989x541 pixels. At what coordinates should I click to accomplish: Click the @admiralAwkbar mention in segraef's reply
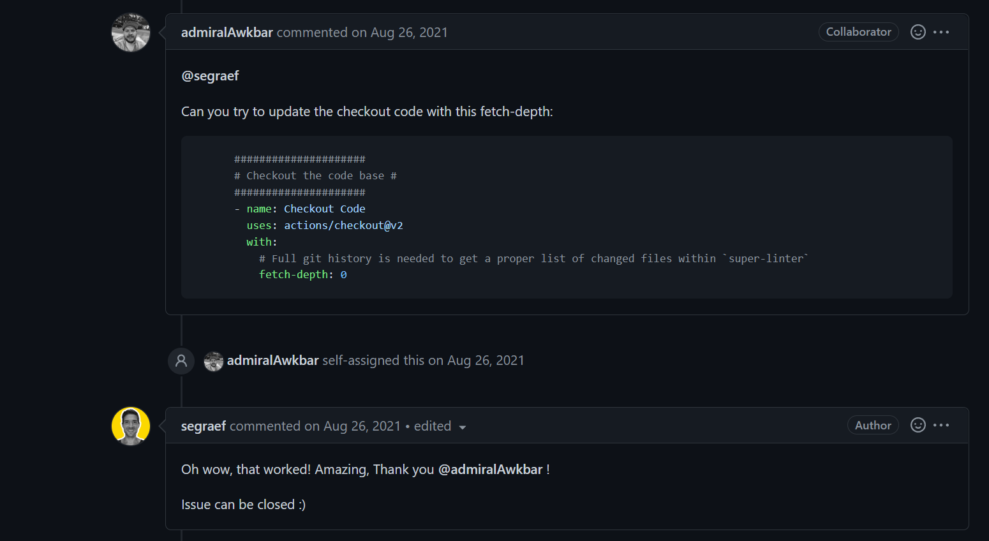pos(491,469)
